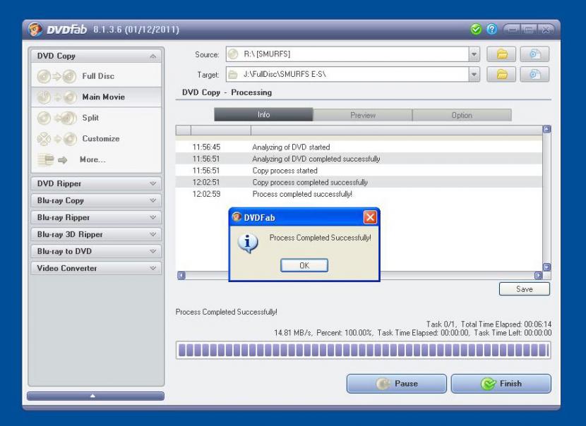Image resolution: width=586 pixels, height=426 pixels.
Task: Click the Pause button
Action: pos(397,384)
